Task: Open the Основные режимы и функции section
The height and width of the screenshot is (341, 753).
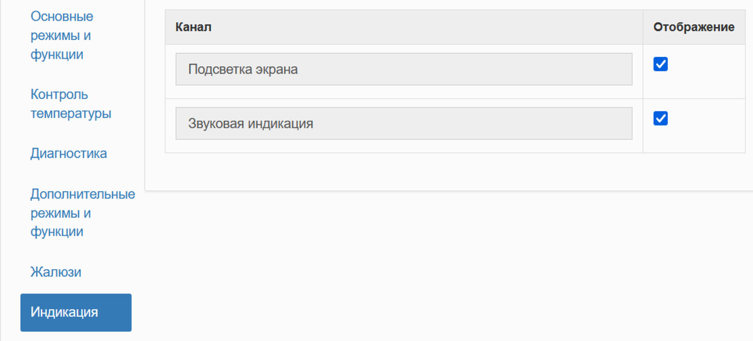Action: point(62,35)
